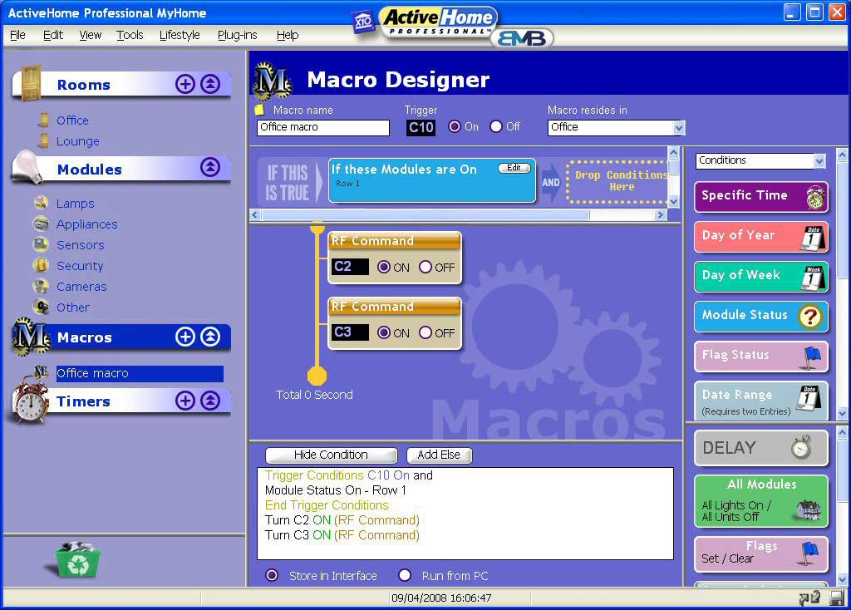The width and height of the screenshot is (851, 610).
Task: Add a new room with plus icon
Action: pyautogui.click(x=184, y=84)
